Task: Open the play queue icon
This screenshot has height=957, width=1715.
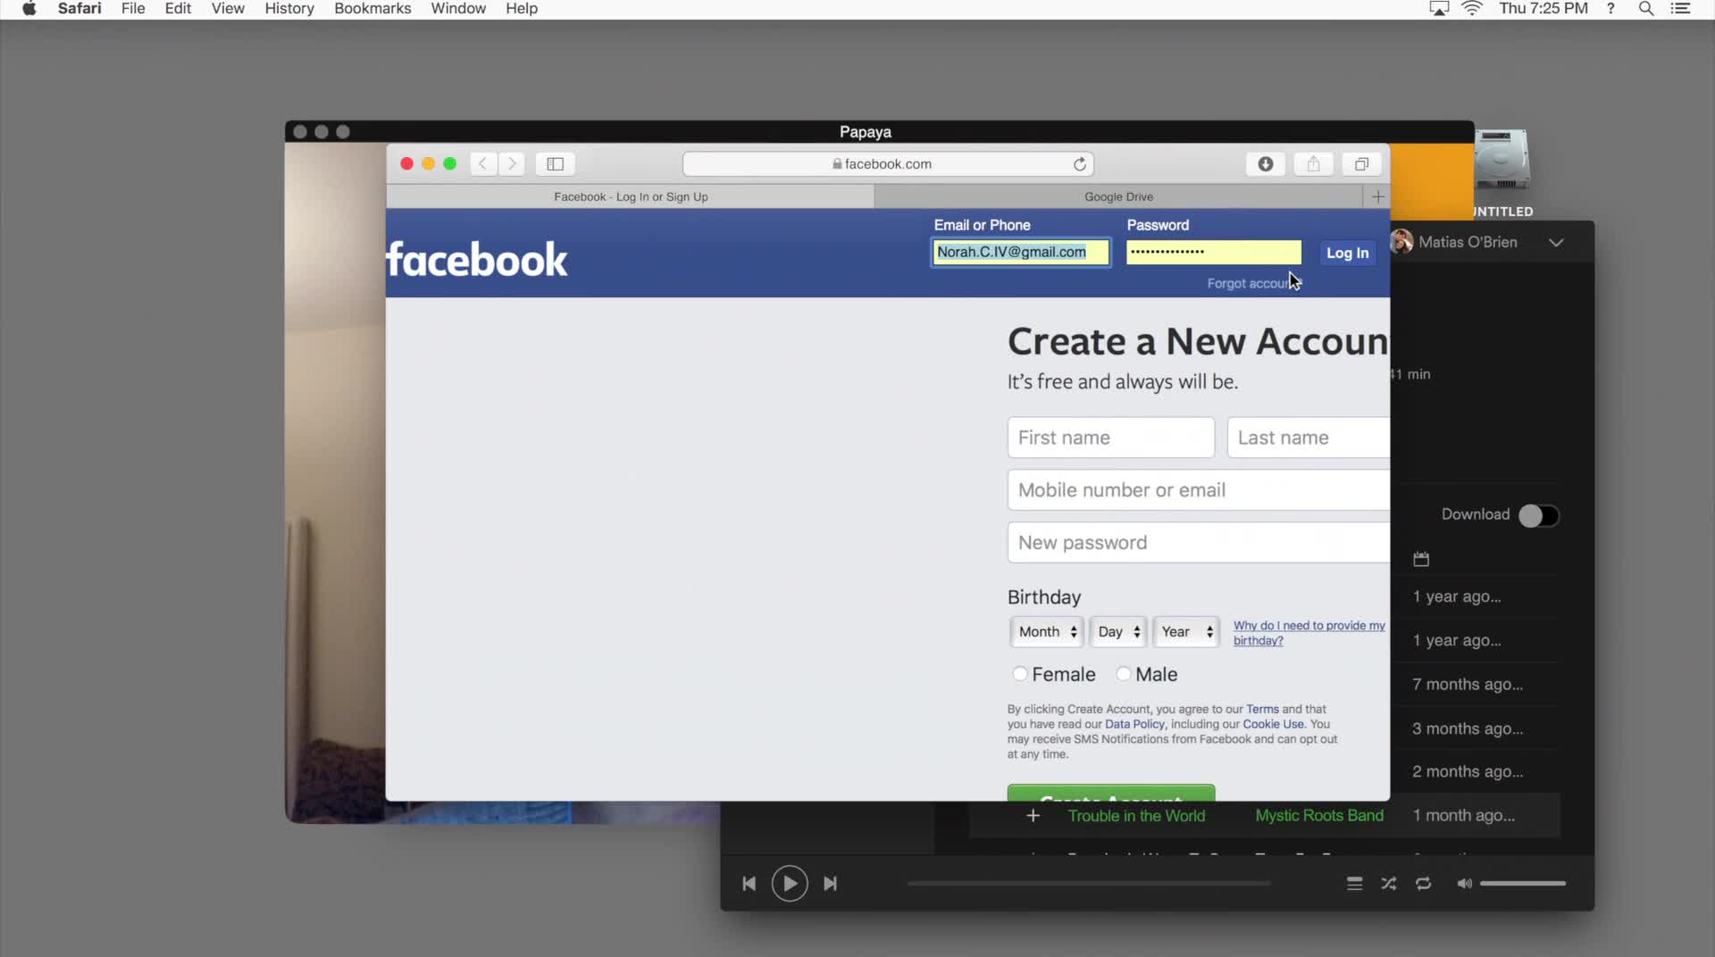Action: click(x=1354, y=883)
